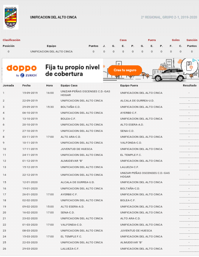
Task: Open AYERBE-C.F. home team in jornada 17
Action: click(69, 194)
